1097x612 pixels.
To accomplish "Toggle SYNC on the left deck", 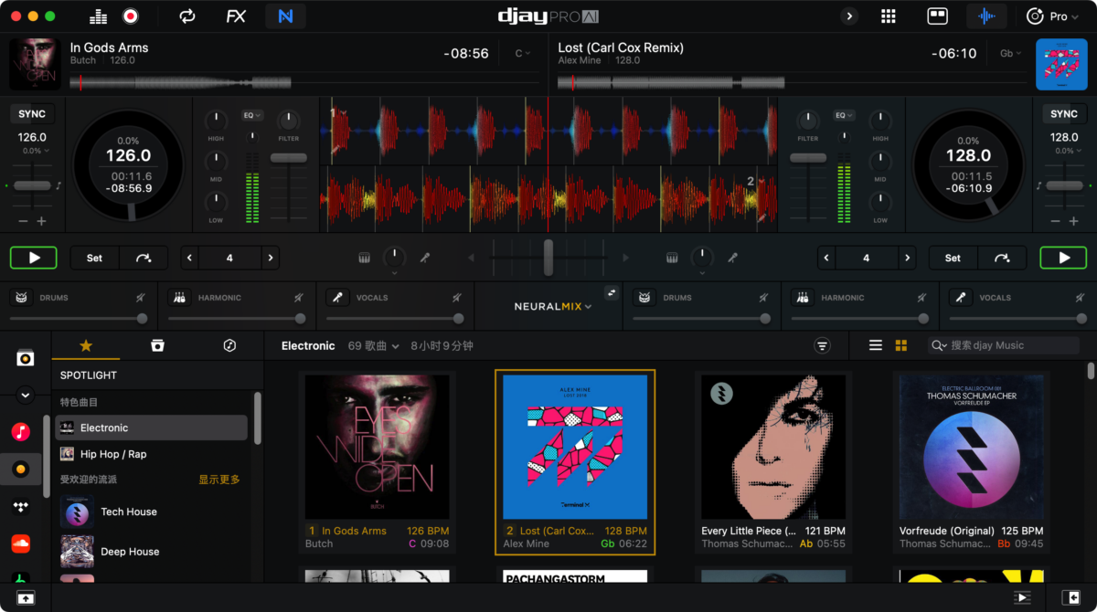I will coord(32,114).
